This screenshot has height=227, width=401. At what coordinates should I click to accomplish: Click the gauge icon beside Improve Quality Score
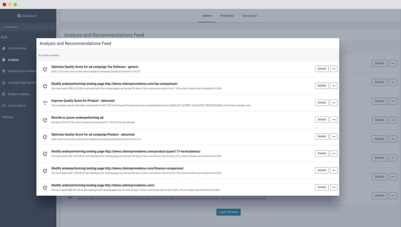tap(45, 103)
